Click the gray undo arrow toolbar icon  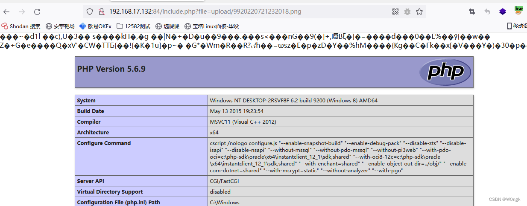click(487, 12)
